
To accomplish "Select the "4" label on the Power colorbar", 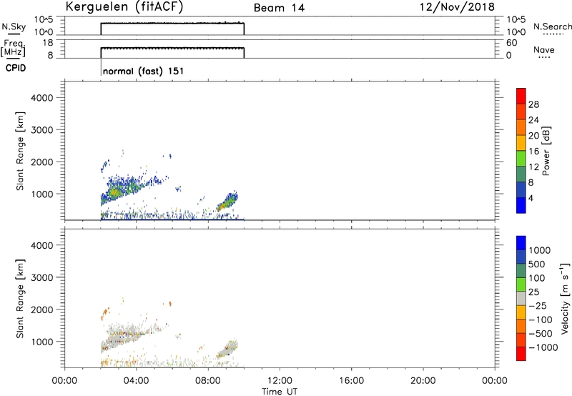I will [531, 198].
